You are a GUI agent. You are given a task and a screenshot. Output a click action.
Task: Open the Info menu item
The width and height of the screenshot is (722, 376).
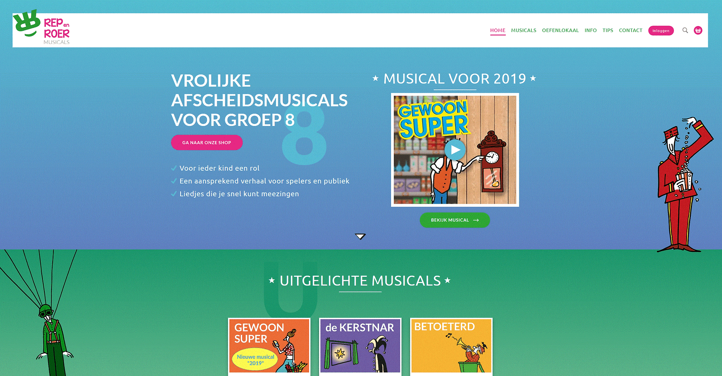590,30
